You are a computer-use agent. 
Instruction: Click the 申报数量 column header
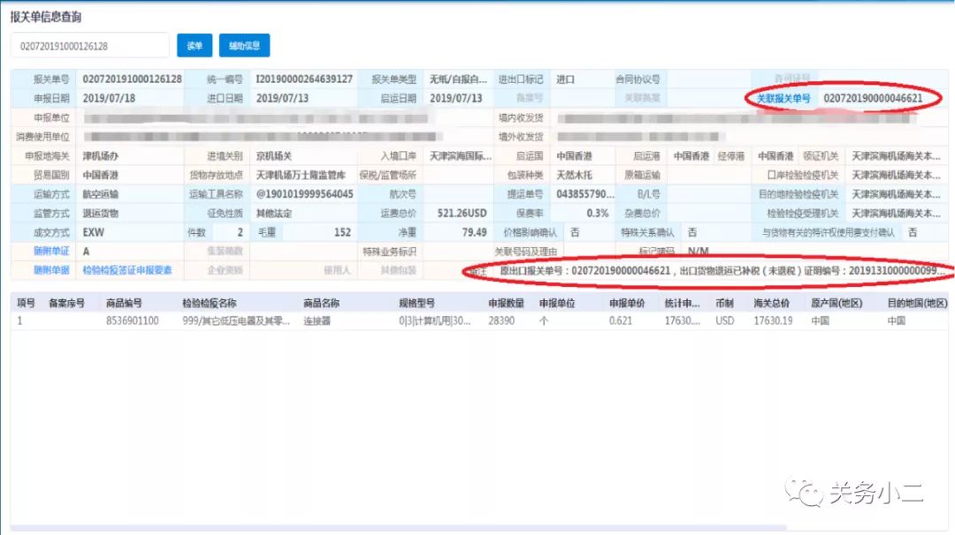tap(506, 303)
